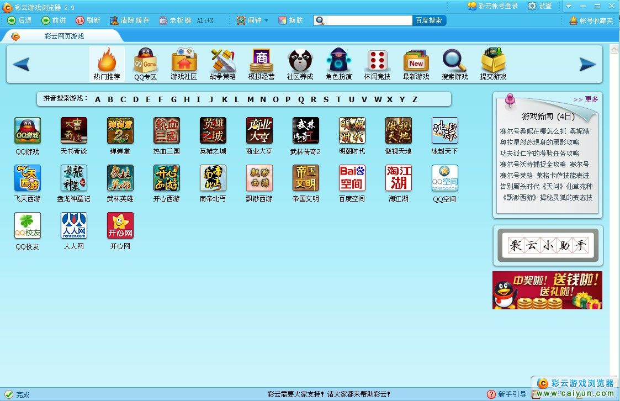Click the 百度搜索 button

pyautogui.click(x=429, y=20)
